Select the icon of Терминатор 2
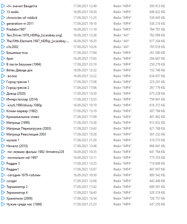The image size is (187, 224). coord(3,187)
